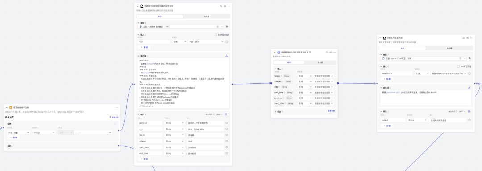Open model settings icon beside the first Function call model
The image size is (482, 171).
pos(227,27)
